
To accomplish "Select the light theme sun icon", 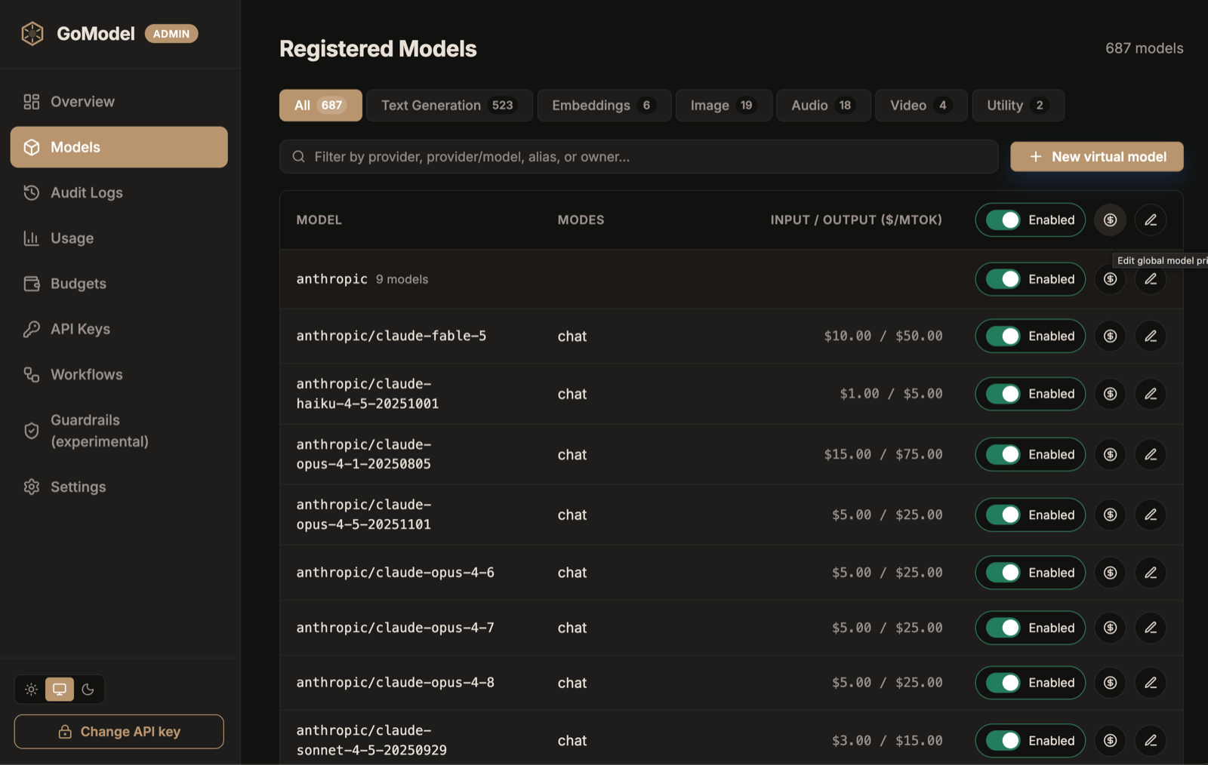I will coord(31,689).
